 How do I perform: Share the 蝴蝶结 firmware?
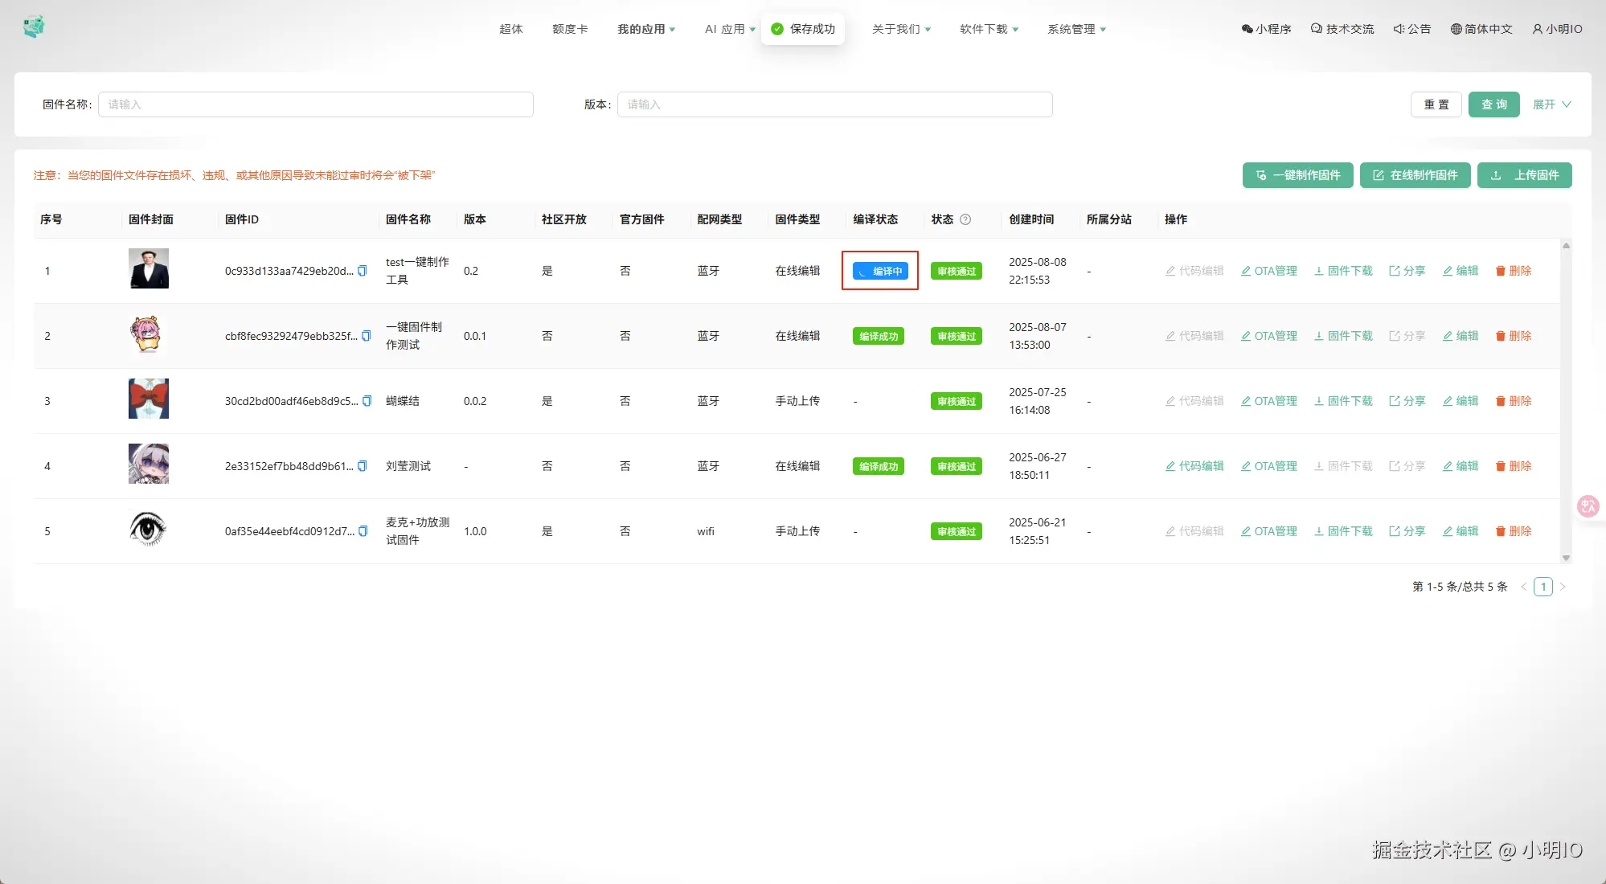pyautogui.click(x=1407, y=401)
